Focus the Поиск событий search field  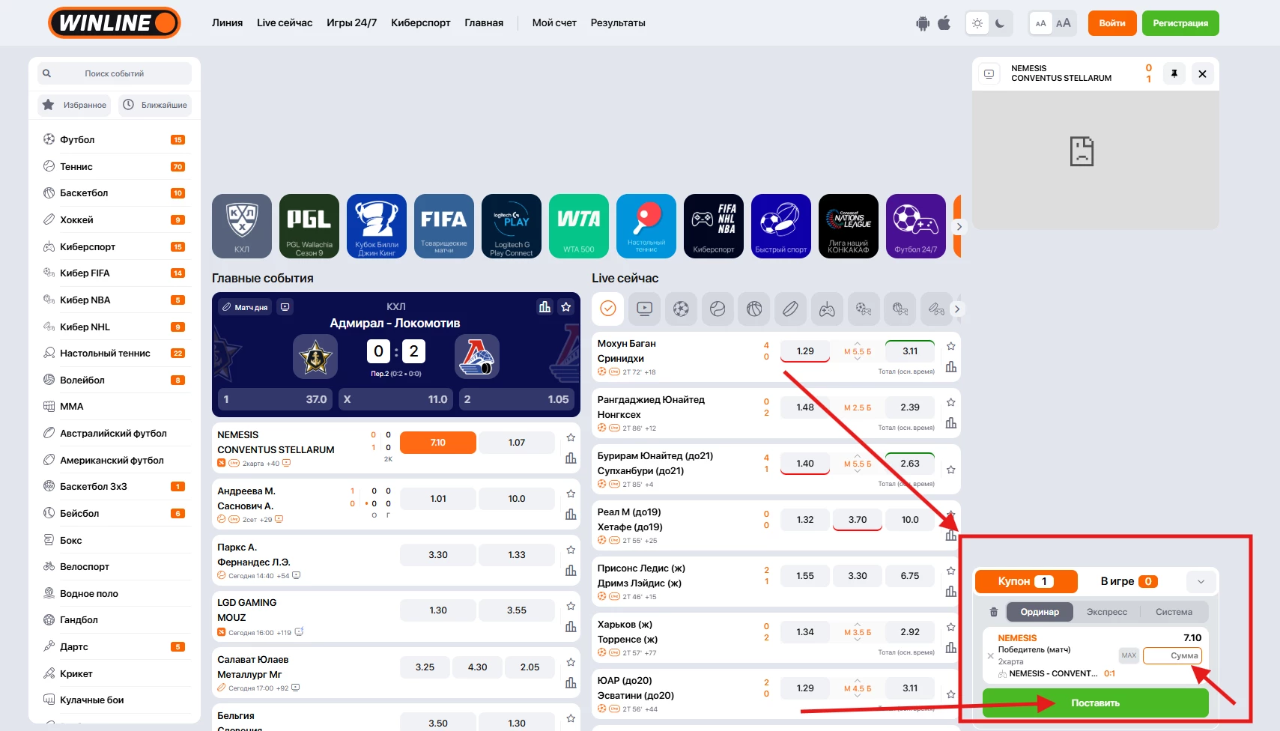point(115,73)
